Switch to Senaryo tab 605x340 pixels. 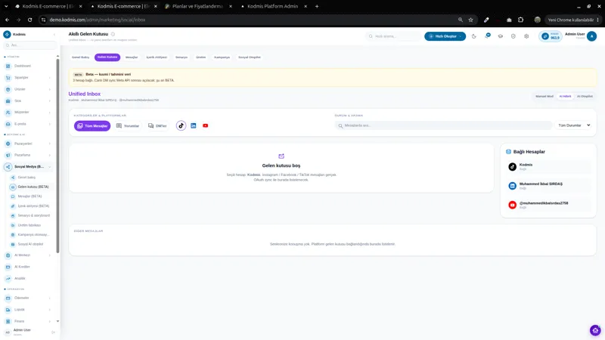[x=181, y=57]
